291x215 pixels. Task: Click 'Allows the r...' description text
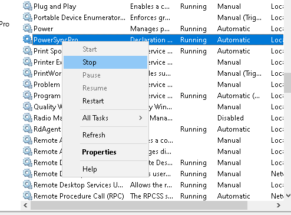[x=151, y=185]
